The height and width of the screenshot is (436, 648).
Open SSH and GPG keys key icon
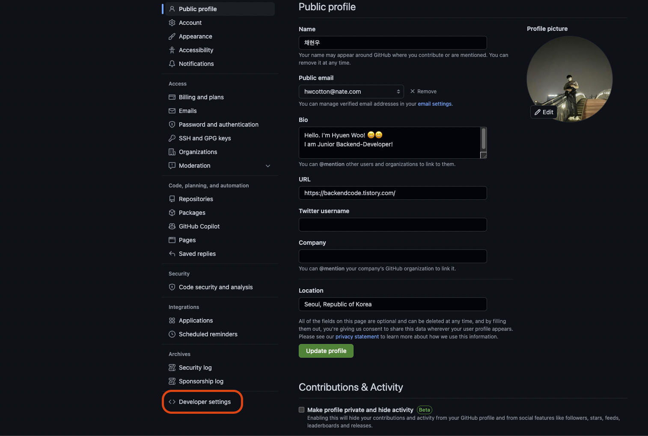[172, 138]
